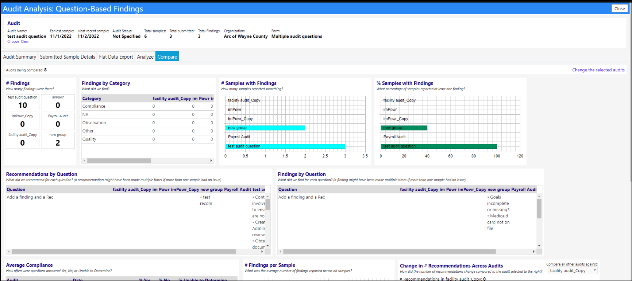The image size is (632, 281).
Task: Switch to Submitted Sample Details tab
Action: click(x=68, y=57)
